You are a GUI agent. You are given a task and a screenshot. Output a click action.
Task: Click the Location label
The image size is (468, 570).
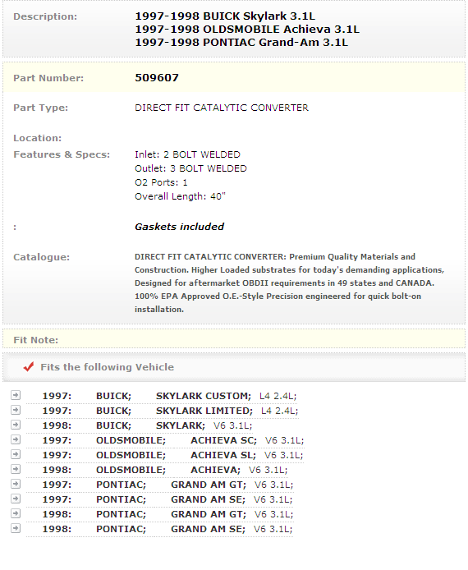(38, 138)
